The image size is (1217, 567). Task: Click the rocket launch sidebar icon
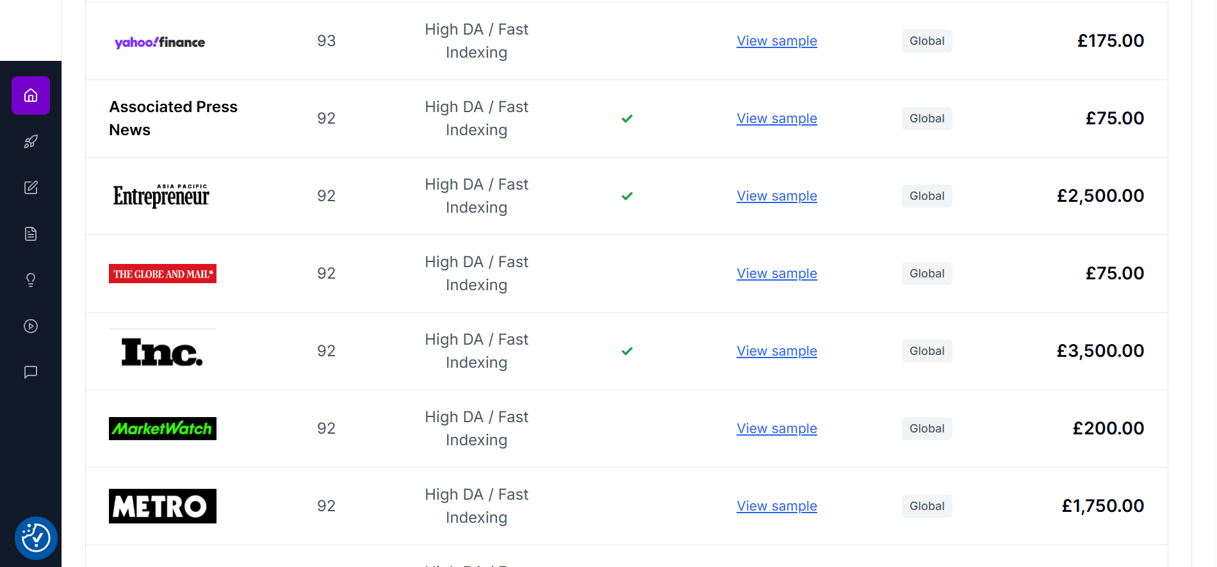tap(31, 142)
